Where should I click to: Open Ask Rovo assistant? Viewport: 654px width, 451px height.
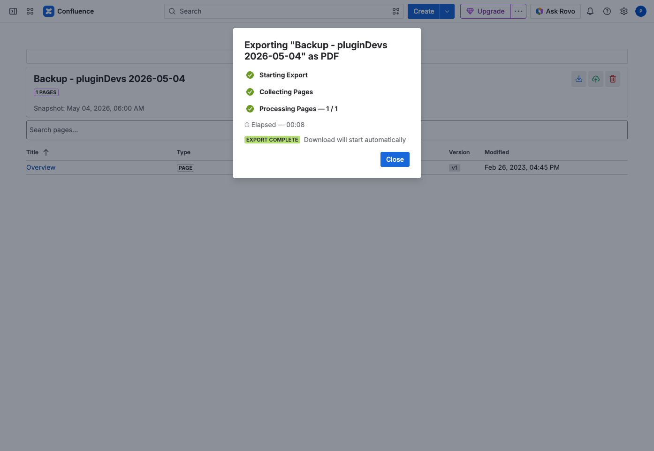click(x=555, y=11)
